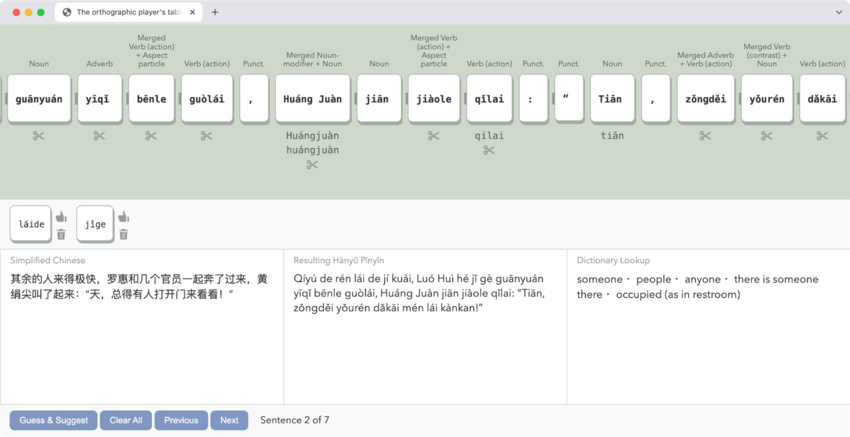Go to the Previous sentence
The image size is (850, 437).
[181, 420]
